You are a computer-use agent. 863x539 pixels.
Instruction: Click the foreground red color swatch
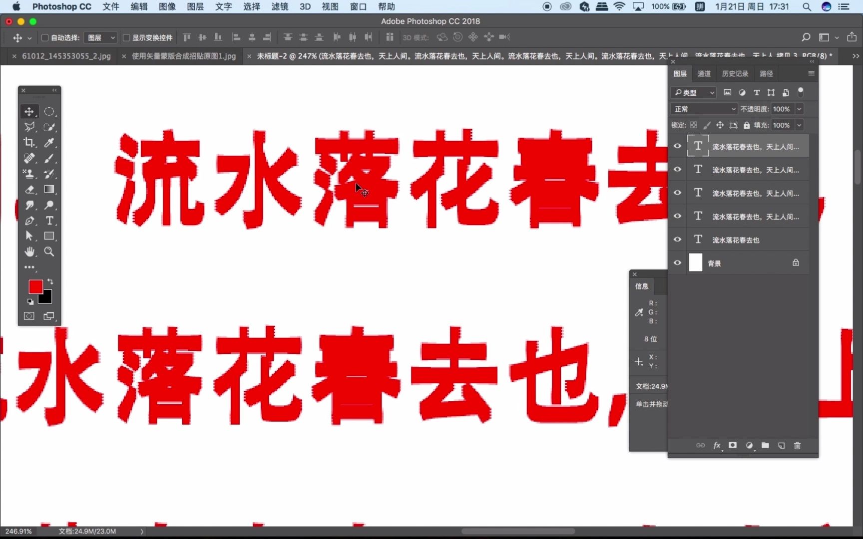(35, 286)
